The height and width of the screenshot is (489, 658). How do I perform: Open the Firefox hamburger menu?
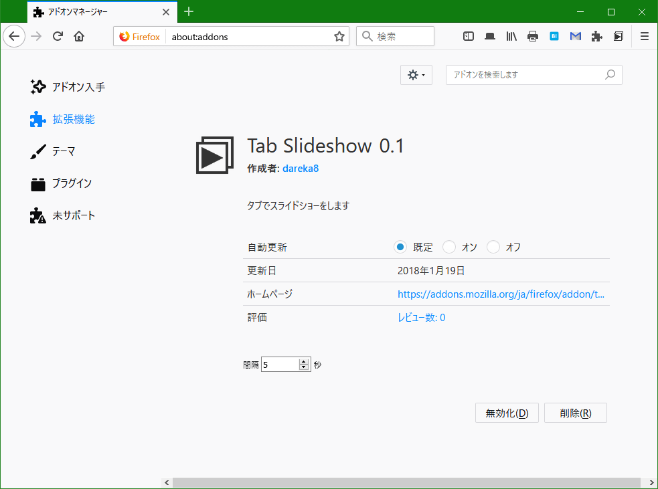(645, 37)
